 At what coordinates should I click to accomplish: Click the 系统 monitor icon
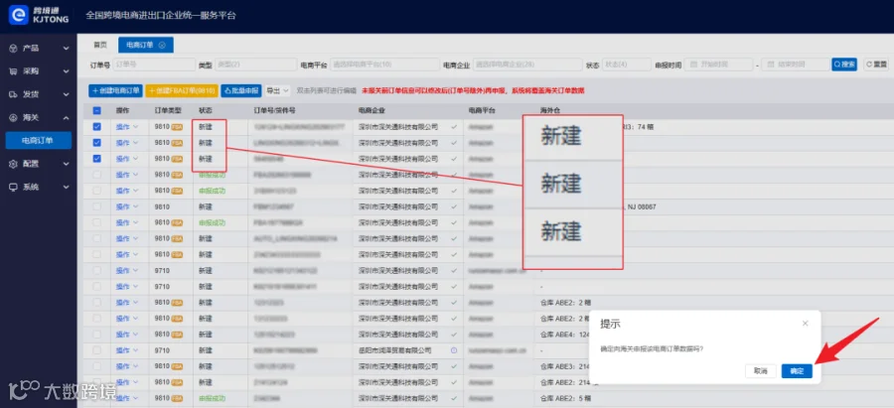coord(13,187)
